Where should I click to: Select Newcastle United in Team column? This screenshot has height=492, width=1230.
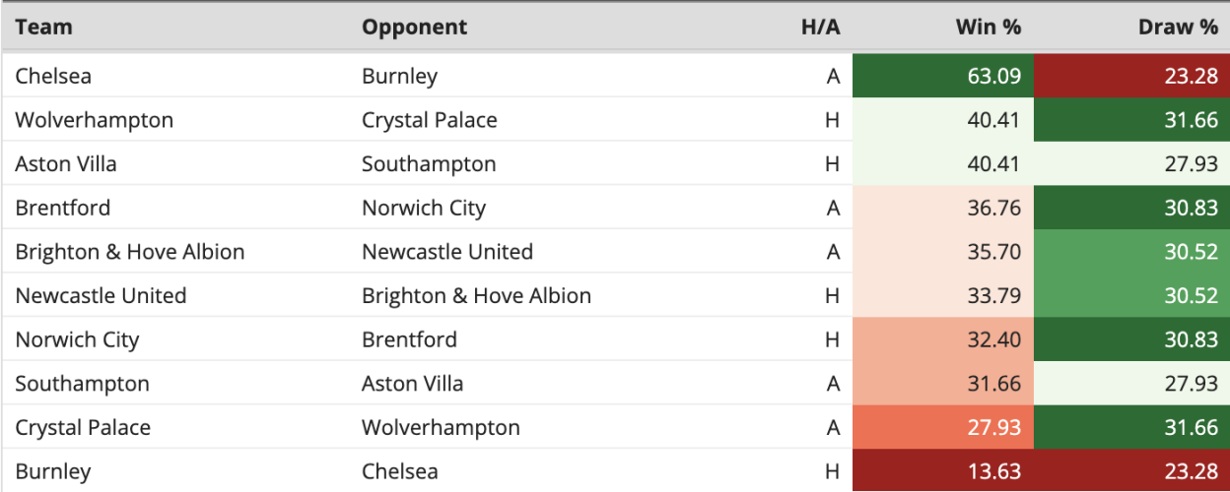(101, 295)
